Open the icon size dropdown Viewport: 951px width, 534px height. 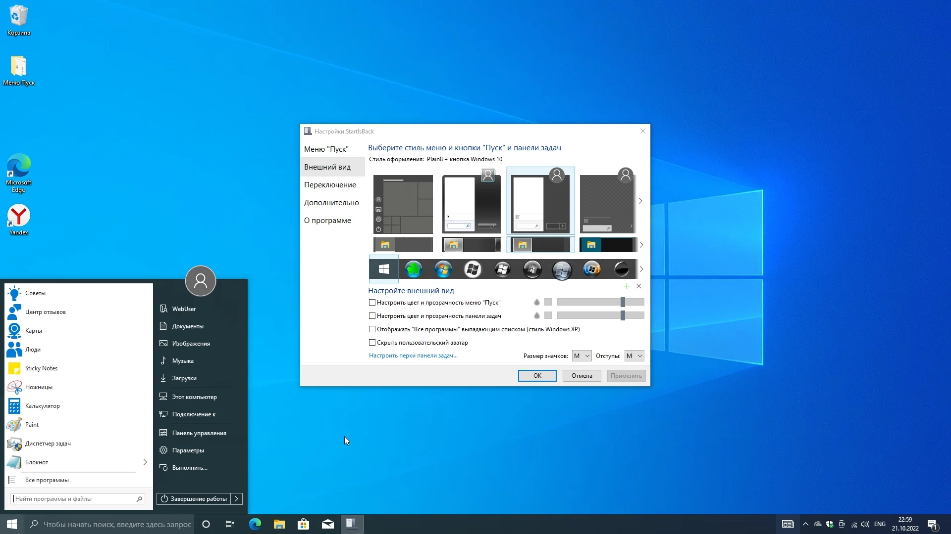581,356
